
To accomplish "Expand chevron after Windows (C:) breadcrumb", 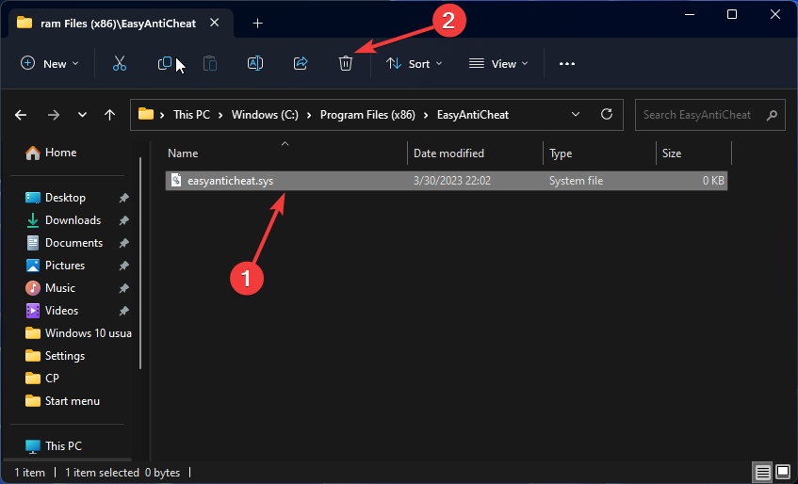I will pyautogui.click(x=309, y=115).
